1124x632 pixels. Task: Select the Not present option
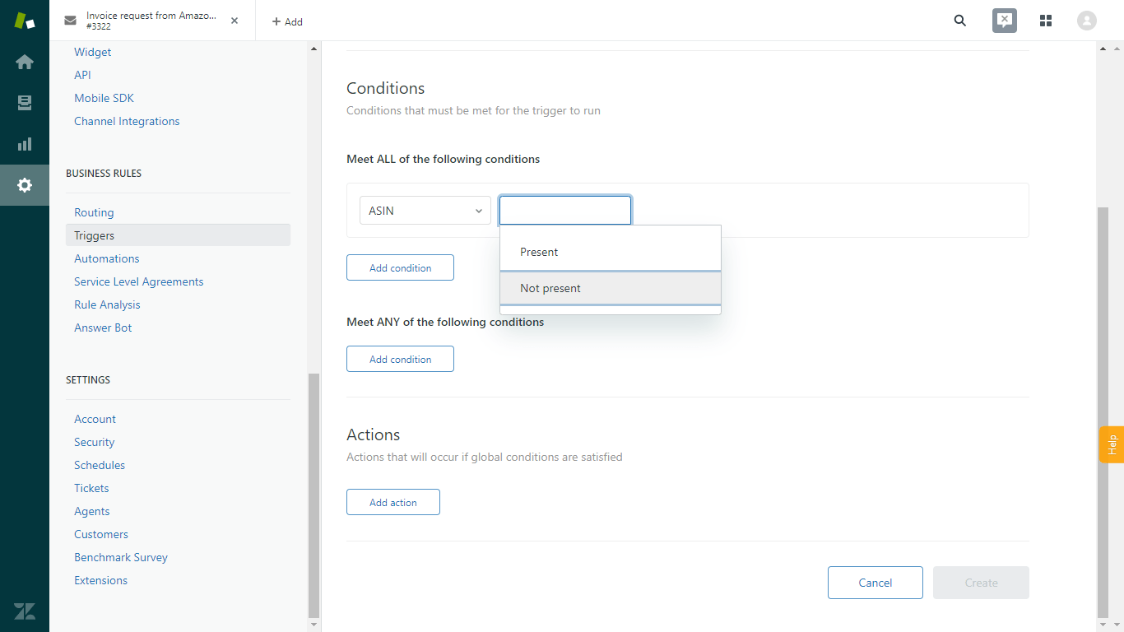(x=550, y=288)
